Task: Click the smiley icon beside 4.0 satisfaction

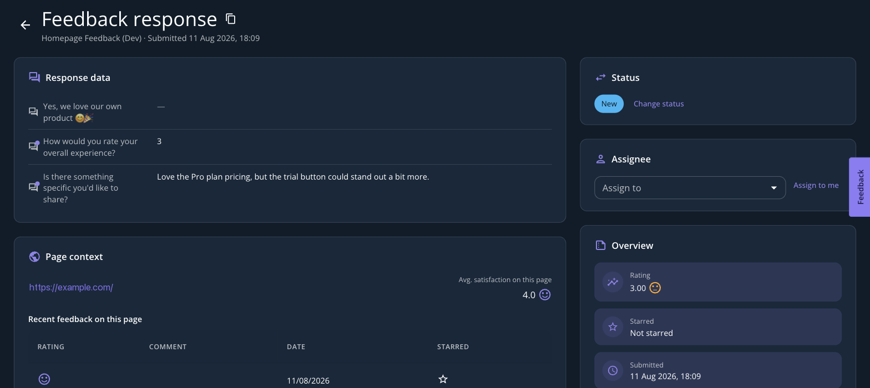Action: tap(545, 295)
